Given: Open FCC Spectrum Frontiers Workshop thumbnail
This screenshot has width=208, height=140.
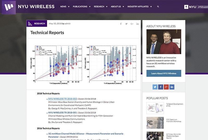Looking at the screenshot, I should (x=155, y=122).
